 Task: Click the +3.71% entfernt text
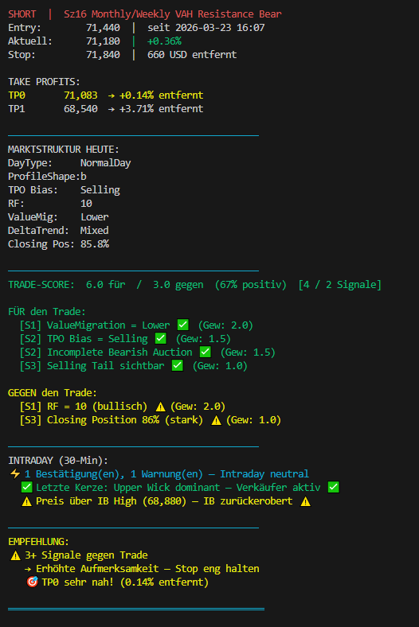[161, 109]
